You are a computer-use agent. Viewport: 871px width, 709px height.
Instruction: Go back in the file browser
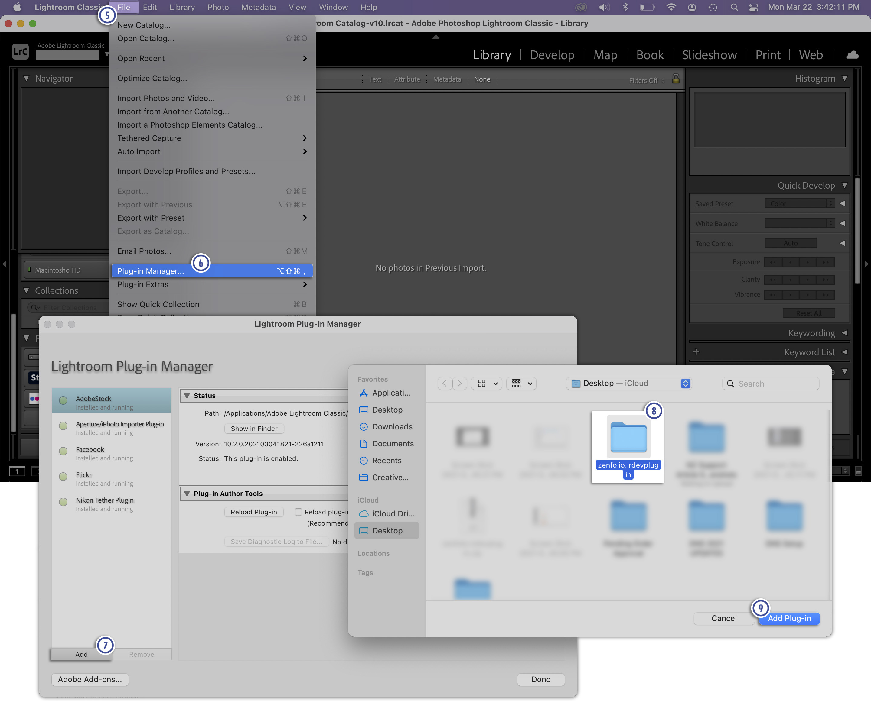pos(445,383)
